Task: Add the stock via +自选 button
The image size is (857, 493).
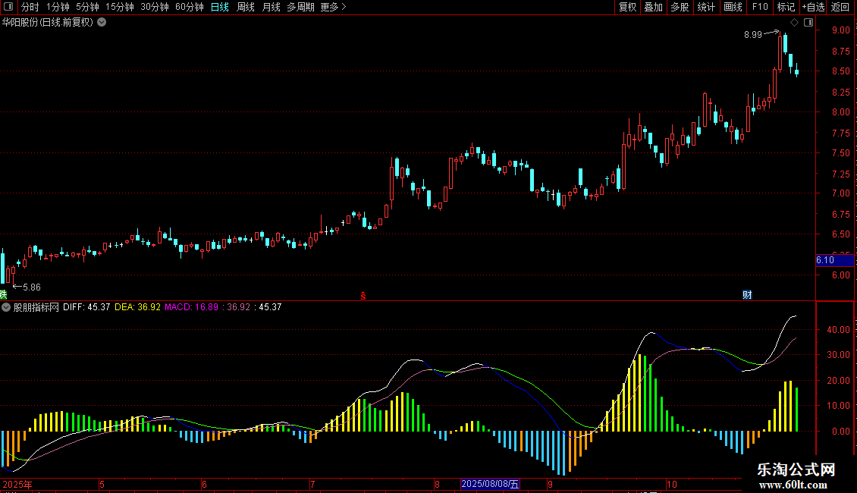Action: coord(812,7)
